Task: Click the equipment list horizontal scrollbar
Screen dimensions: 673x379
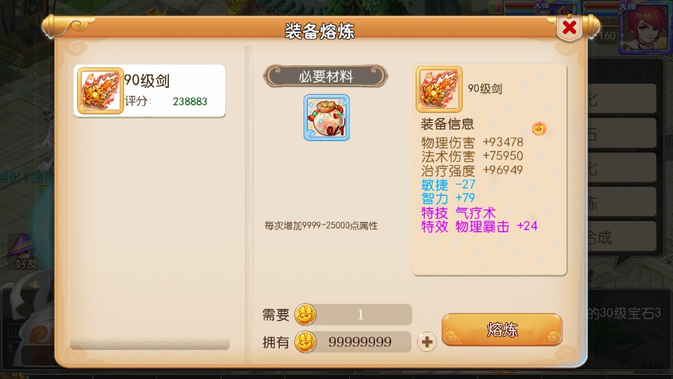Action: [x=150, y=344]
